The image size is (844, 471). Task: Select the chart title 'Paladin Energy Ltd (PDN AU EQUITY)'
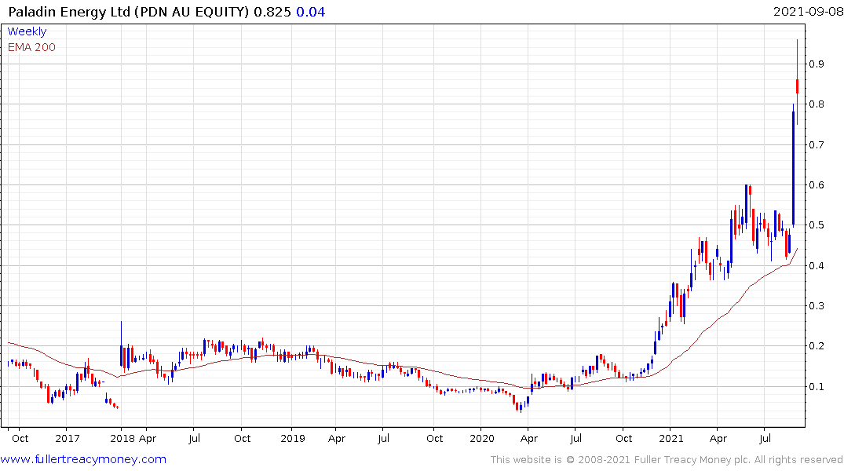point(130,12)
